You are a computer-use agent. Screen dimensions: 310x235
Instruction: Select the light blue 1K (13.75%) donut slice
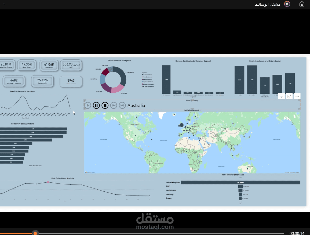point(103,79)
